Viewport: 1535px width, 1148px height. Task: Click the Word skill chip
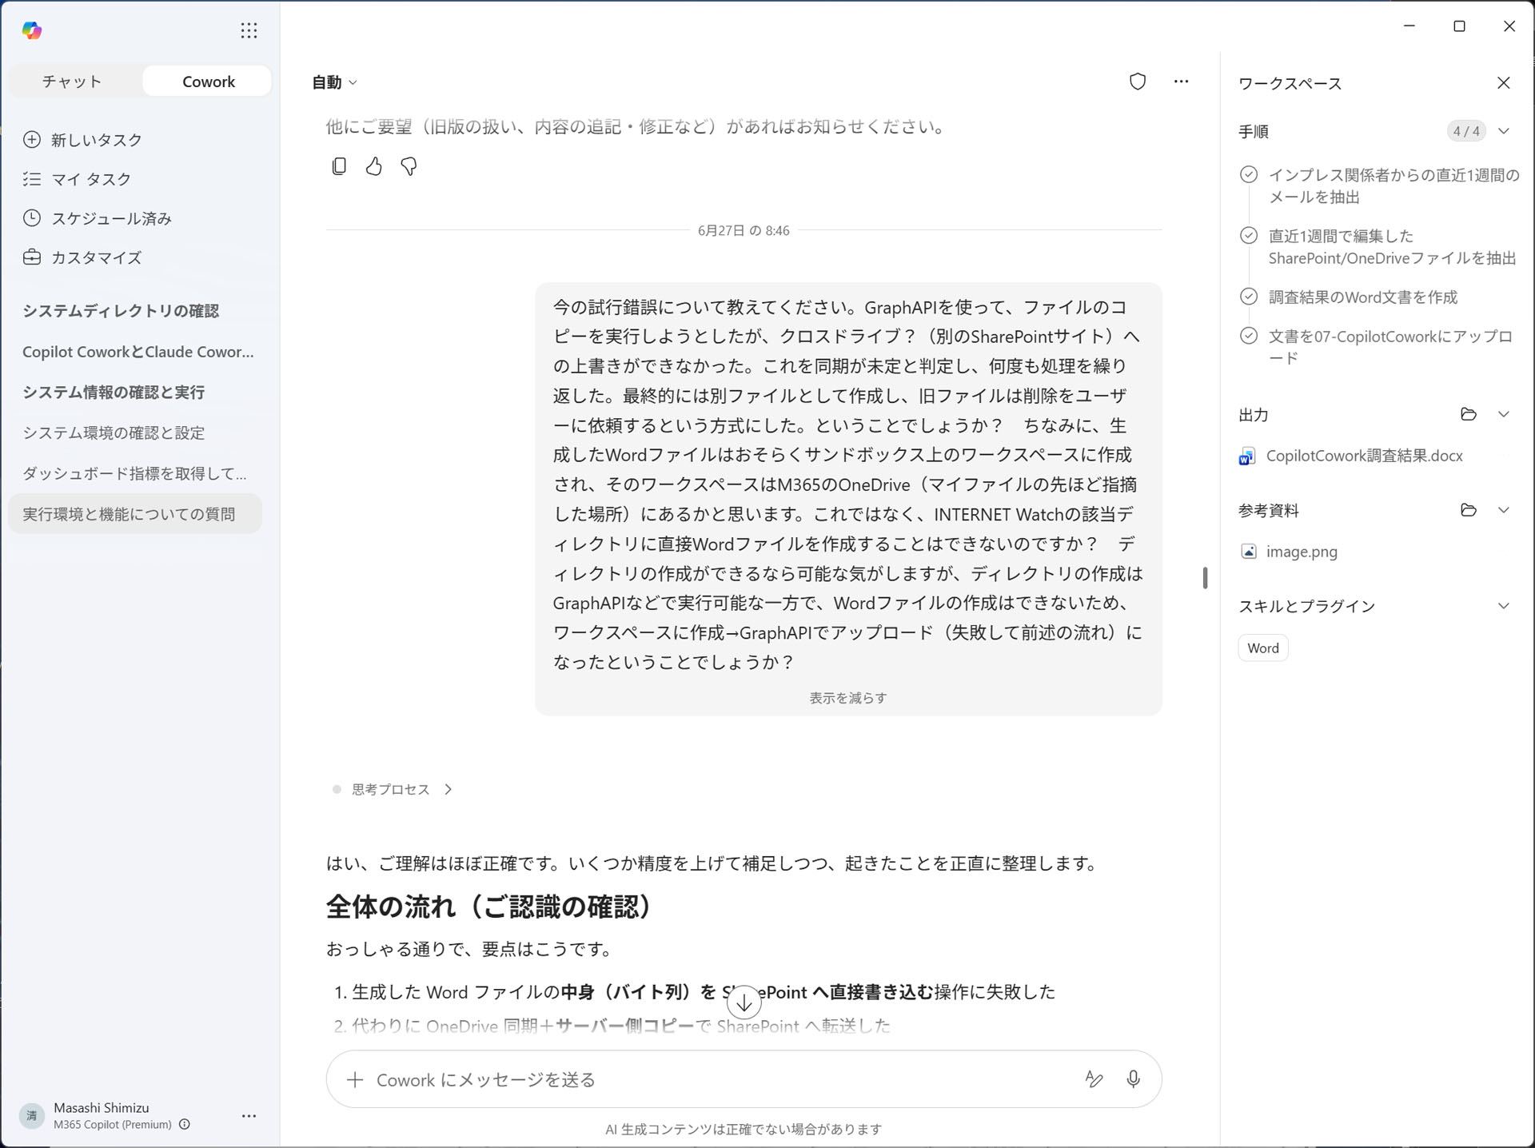coord(1262,648)
